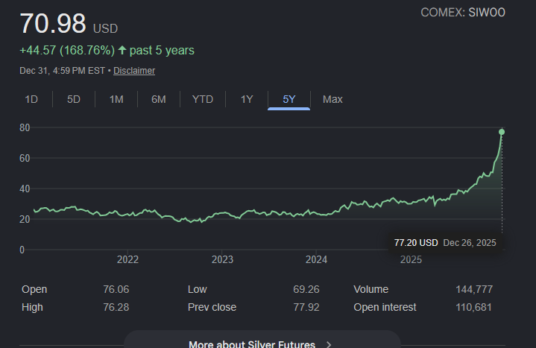Click chevron beside More about Silver Futures

[x=329, y=344]
